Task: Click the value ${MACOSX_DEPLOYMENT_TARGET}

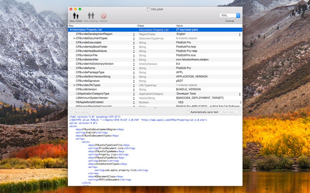Action: (x=200, y=98)
